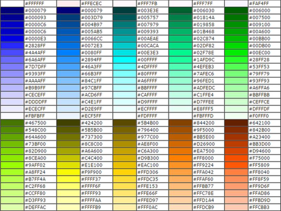Choose the swatch beside #02F78E
281x211 pixels.
(x=181, y=53)
